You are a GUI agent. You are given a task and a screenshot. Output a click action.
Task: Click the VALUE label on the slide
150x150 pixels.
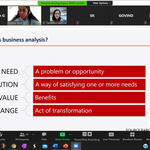pos(9,97)
